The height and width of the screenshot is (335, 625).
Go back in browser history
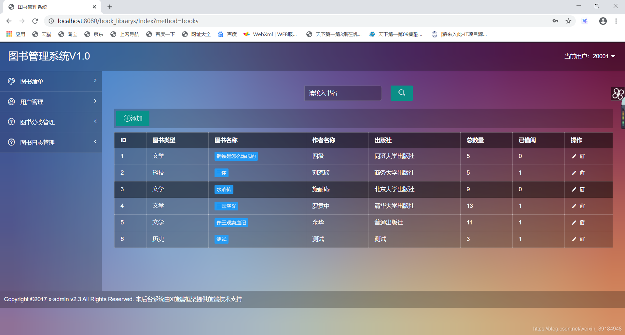point(9,21)
